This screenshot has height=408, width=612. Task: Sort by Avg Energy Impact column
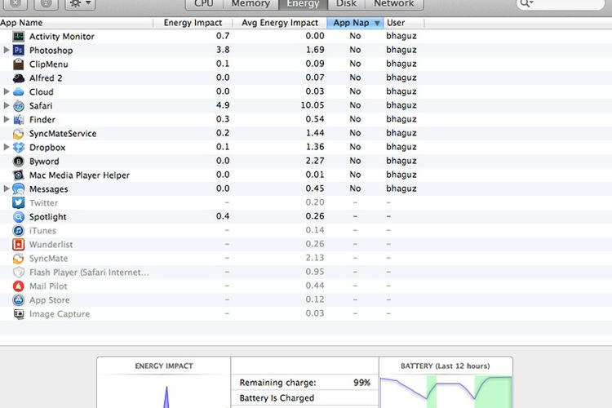coord(279,23)
